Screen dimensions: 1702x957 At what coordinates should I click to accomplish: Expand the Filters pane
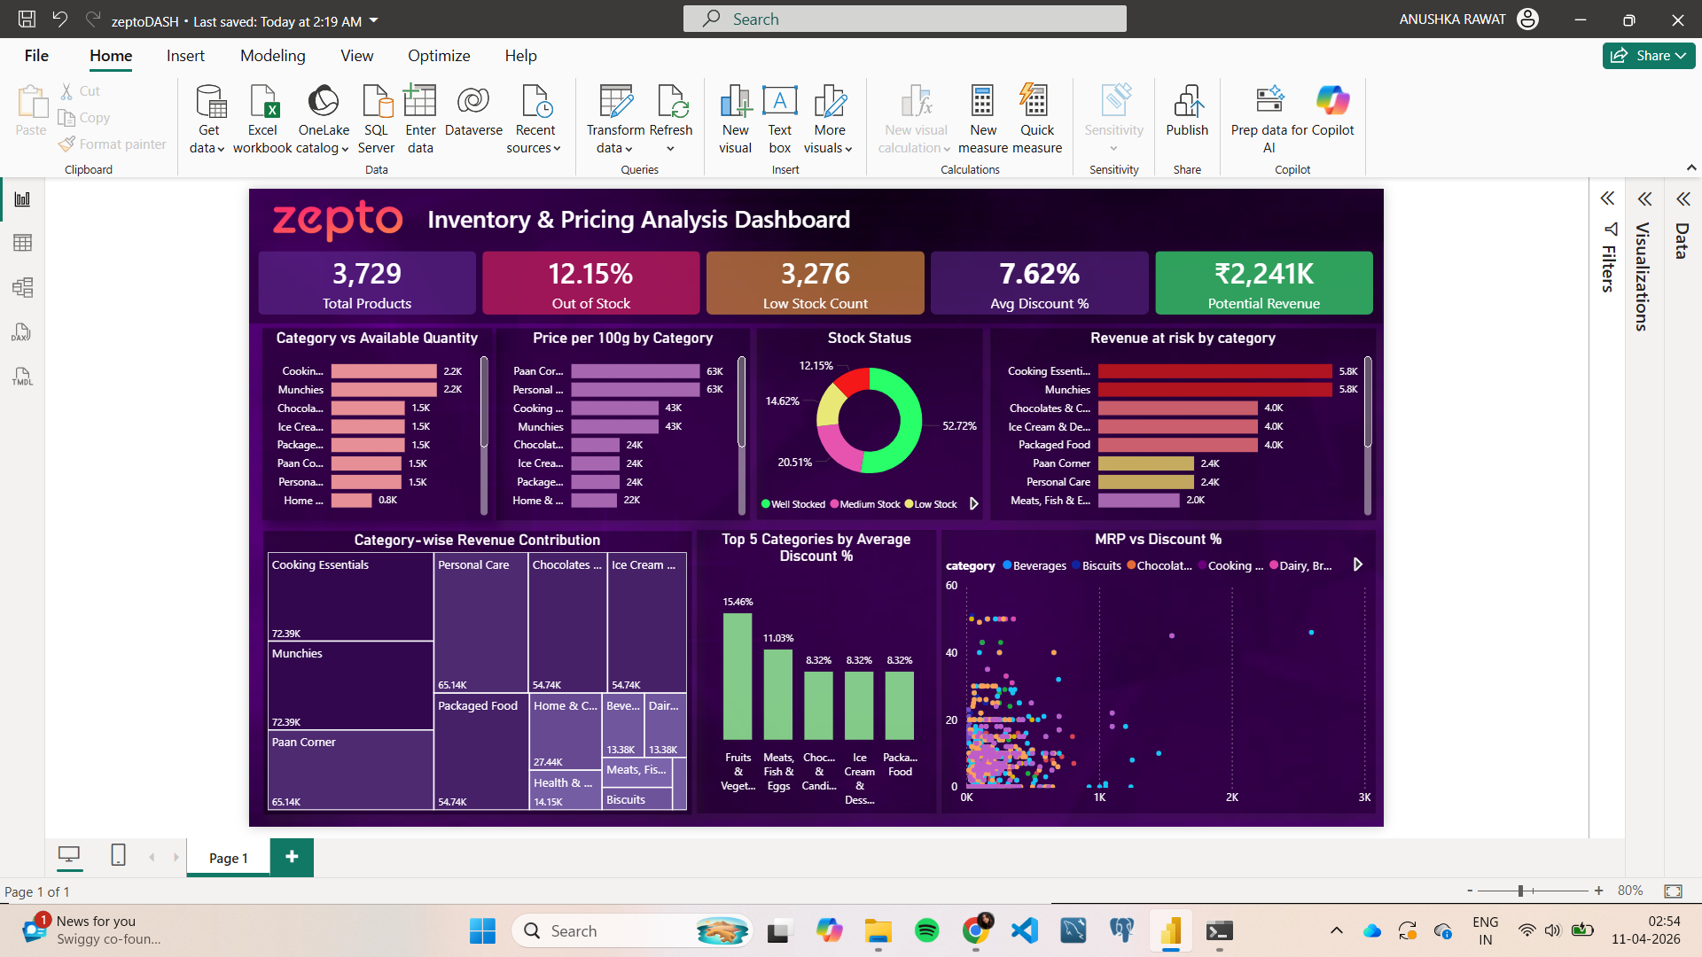pyautogui.click(x=1607, y=198)
